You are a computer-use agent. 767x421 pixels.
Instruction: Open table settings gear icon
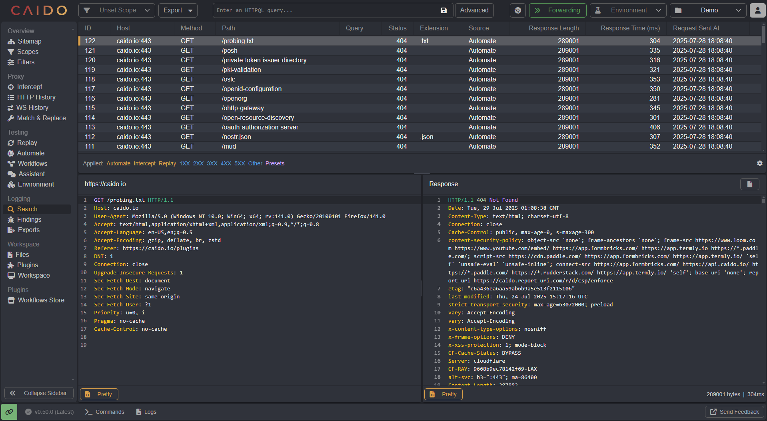point(759,163)
